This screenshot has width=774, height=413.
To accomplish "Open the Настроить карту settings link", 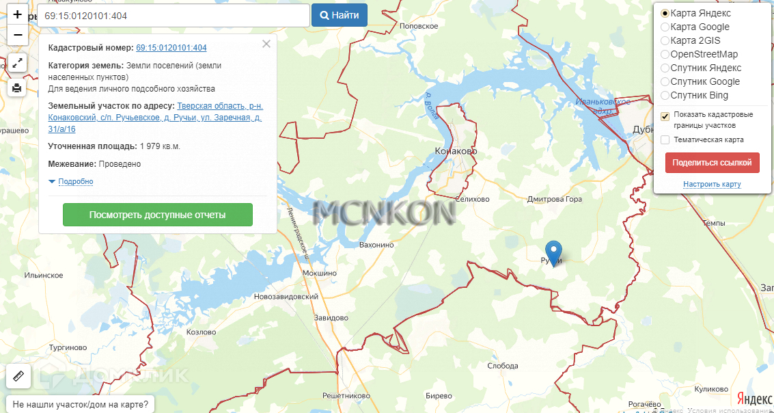I will (x=712, y=184).
